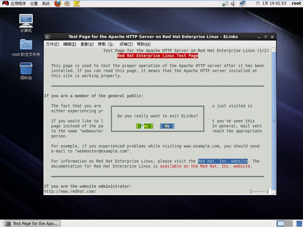Click the 'Do you really want to exit ELinks?' text
Image resolution: width=303 pixels, height=227 pixels.
coord(158,116)
